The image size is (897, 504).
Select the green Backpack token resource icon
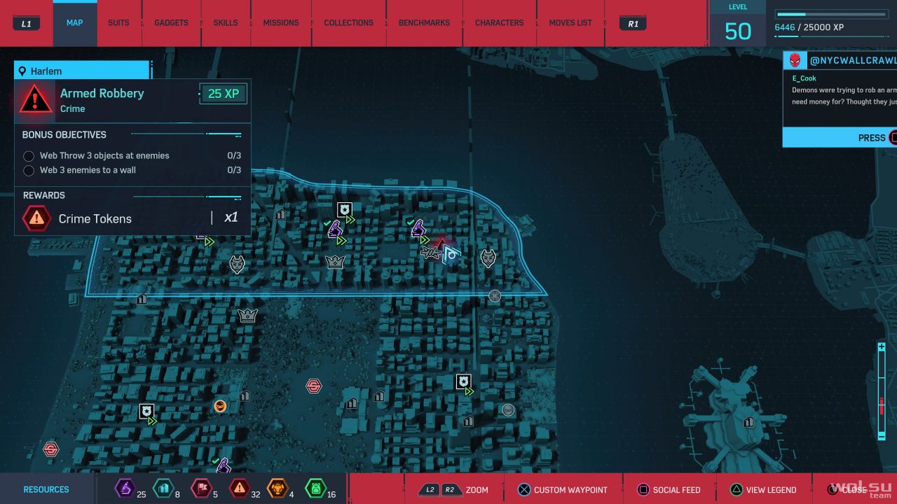pyautogui.click(x=315, y=489)
